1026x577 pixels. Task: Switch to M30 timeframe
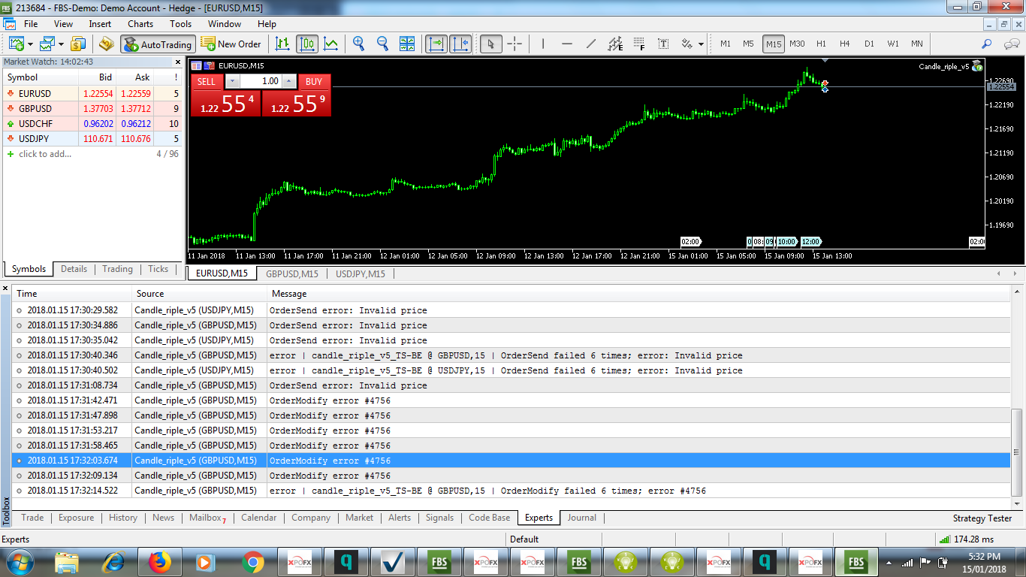[797, 44]
